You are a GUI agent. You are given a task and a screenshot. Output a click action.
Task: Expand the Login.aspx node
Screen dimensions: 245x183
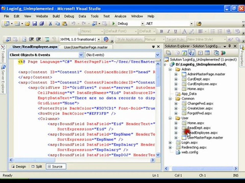170,143
